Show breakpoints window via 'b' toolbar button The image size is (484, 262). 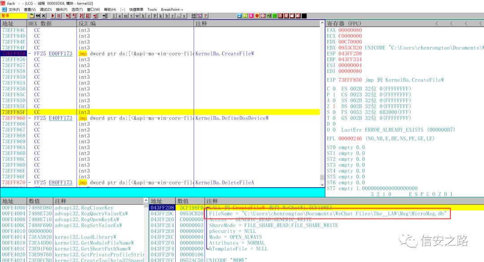tap(167, 16)
